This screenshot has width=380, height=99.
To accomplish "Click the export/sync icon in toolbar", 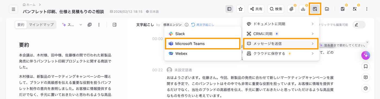I will click(x=315, y=9).
